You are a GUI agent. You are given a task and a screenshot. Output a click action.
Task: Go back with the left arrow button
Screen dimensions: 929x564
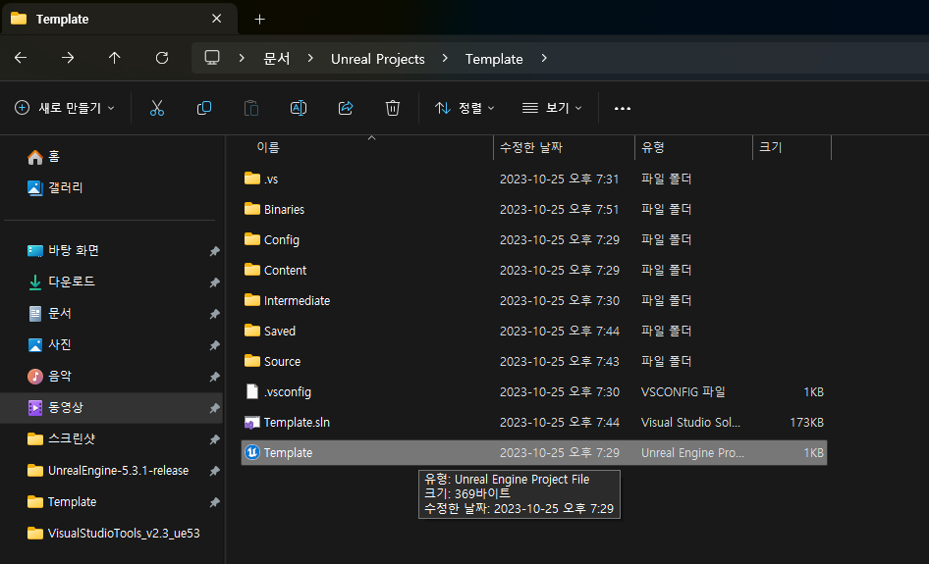click(21, 58)
